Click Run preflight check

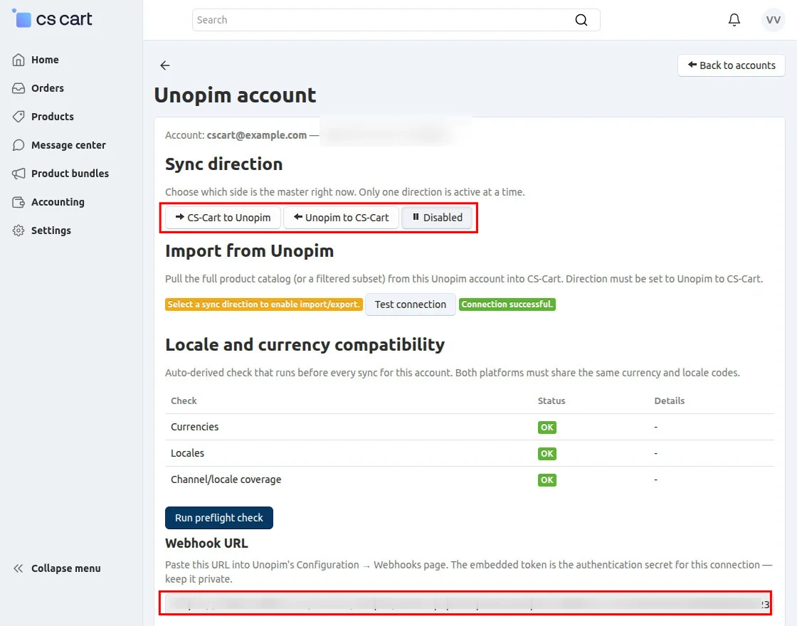(x=219, y=518)
